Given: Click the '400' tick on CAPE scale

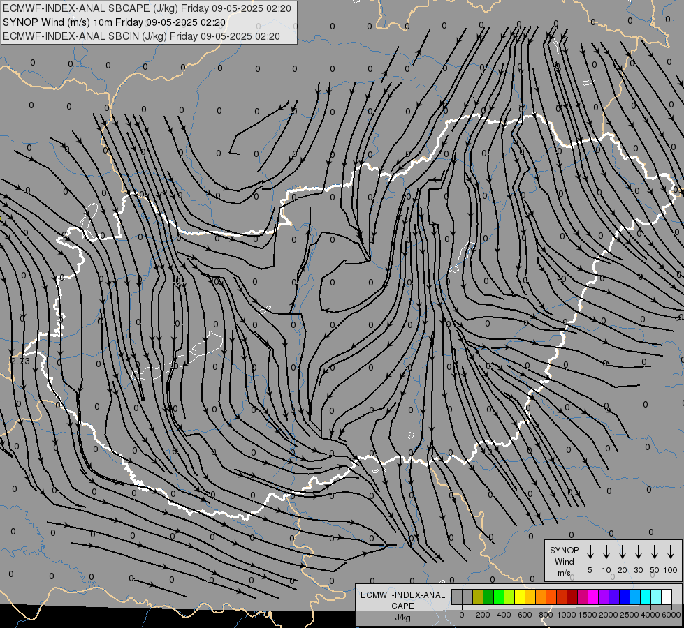Looking at the screenshot, I should click(x=504, y=615).
